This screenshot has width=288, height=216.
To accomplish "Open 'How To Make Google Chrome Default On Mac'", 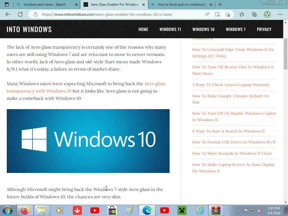I will (x=231, y=99).
